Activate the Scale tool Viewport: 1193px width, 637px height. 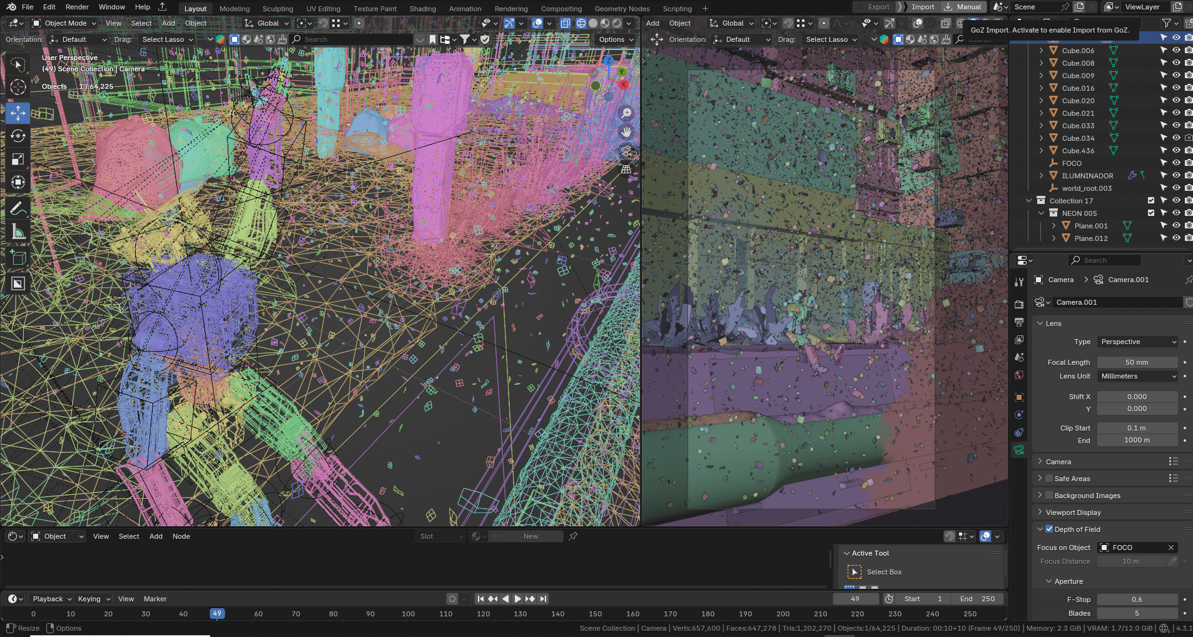[18, 159]
